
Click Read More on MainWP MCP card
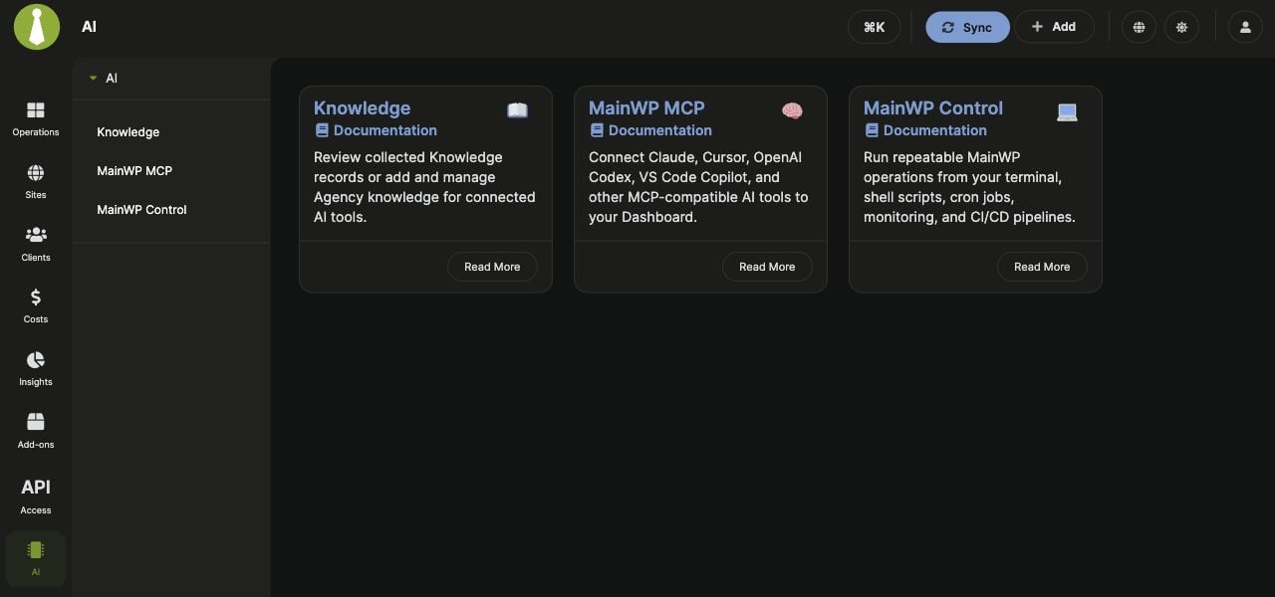[767, 267]
